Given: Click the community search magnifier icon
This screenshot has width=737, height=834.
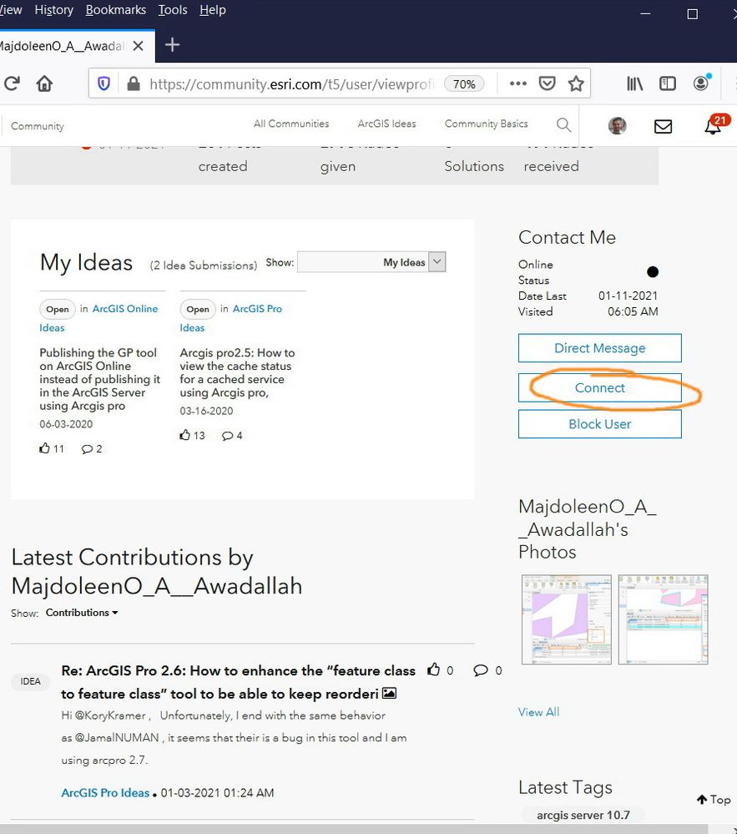Looking at the screenshot, I should (x=563, y=125).
